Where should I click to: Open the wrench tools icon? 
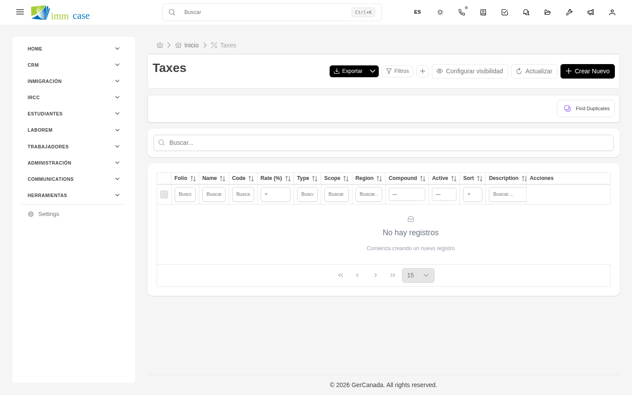coord(569,12)
